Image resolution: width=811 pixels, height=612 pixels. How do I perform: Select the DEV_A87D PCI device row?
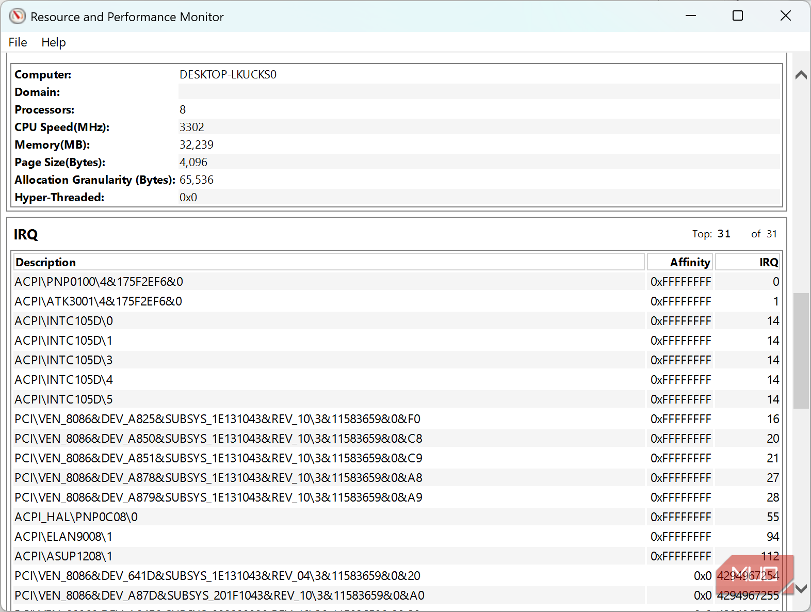pos(397,595)
